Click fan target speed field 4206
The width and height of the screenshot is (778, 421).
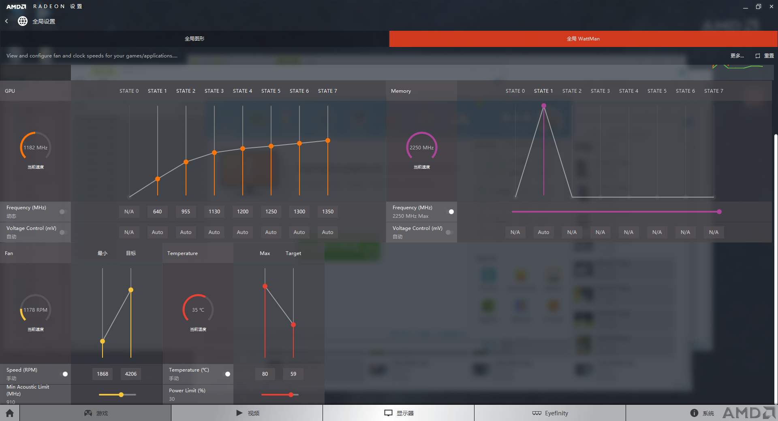point(131,374)
